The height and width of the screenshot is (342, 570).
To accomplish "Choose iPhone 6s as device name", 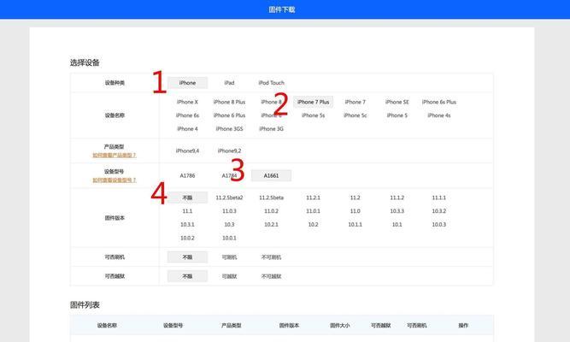I will click(187, 115).
